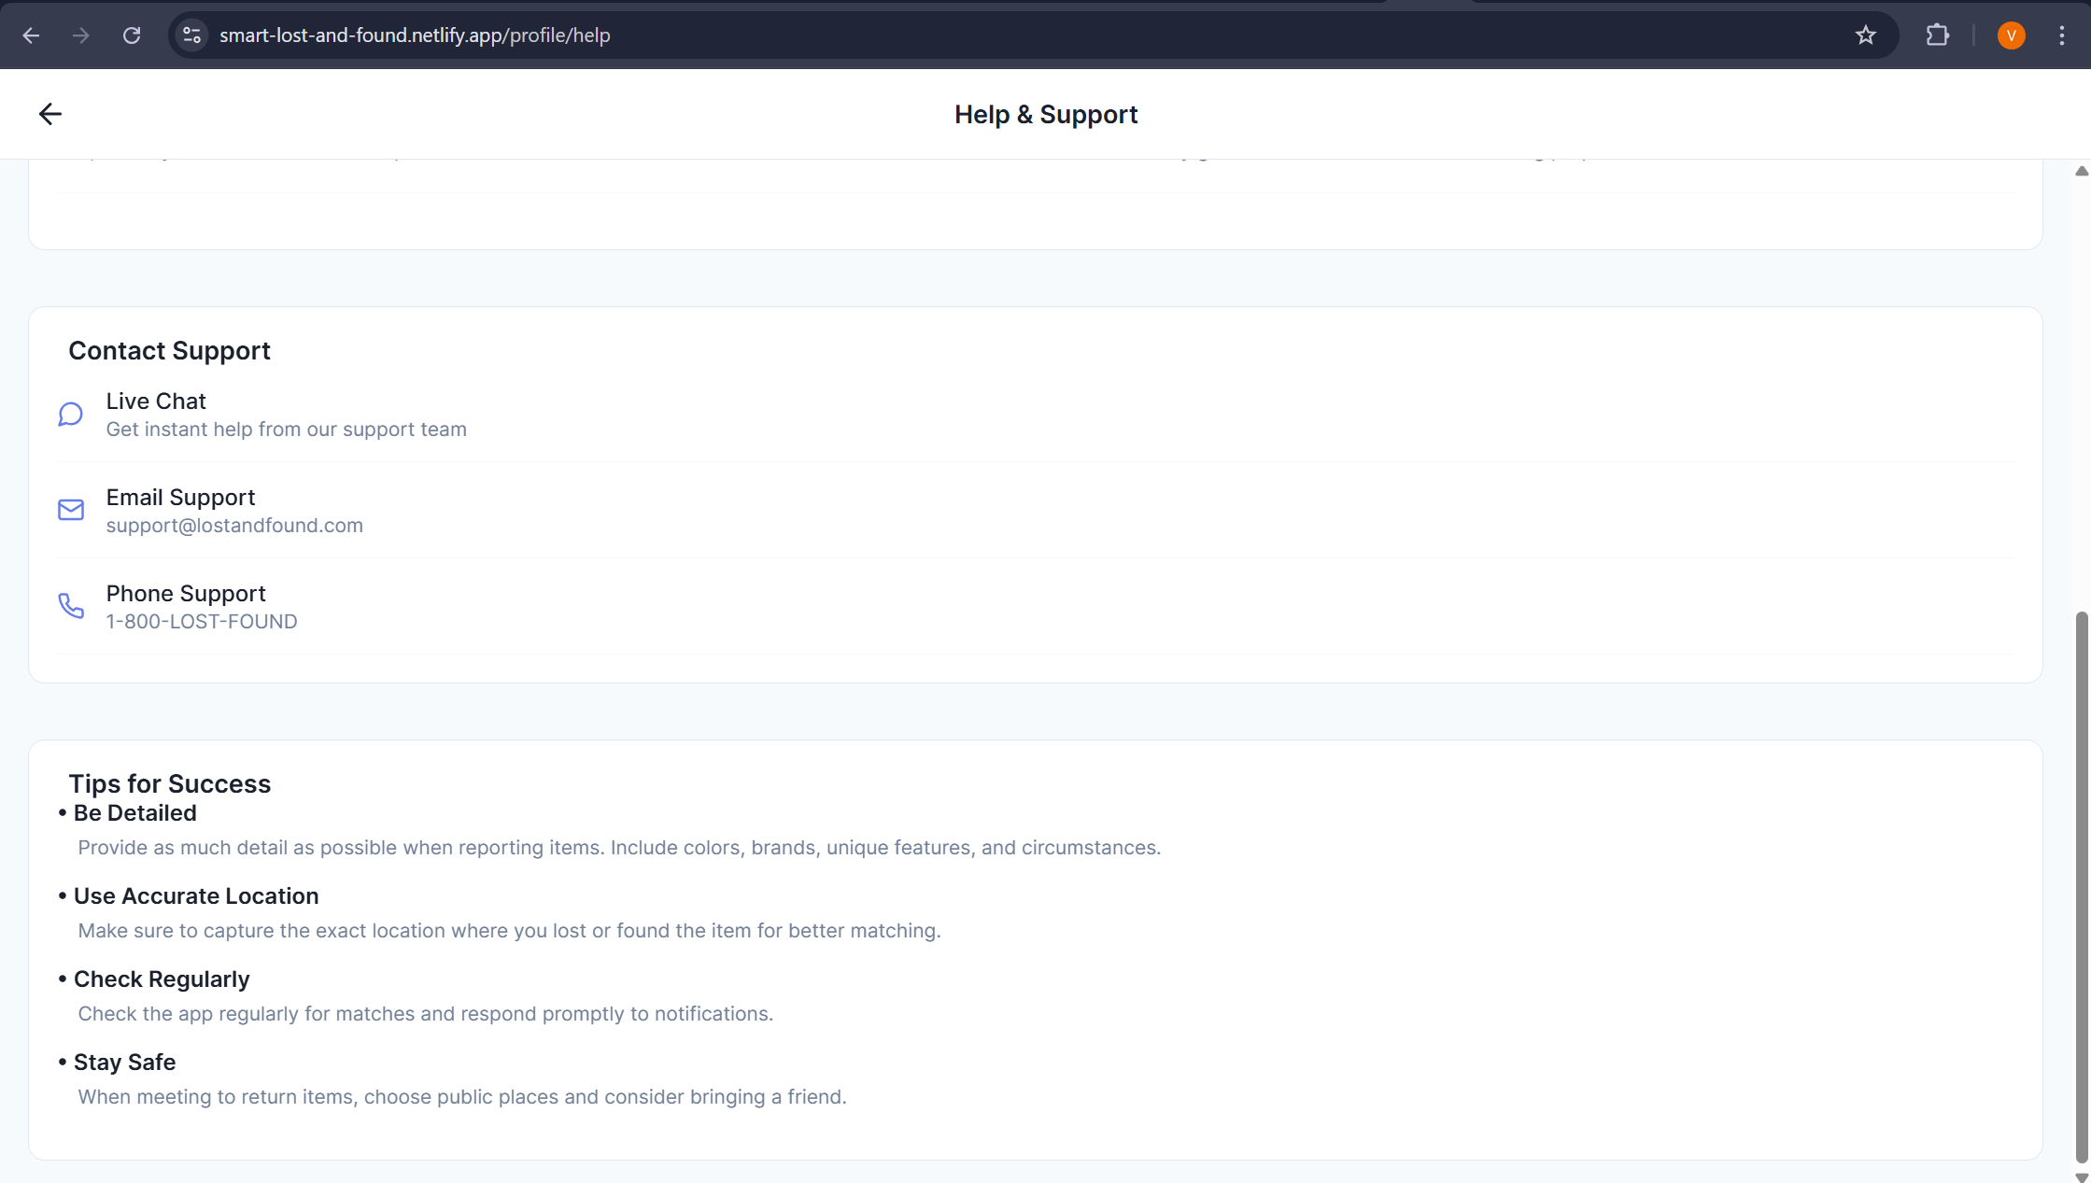Click the Email Support envelope icon
The image size is (2091, 1183).
click(71, 510)
